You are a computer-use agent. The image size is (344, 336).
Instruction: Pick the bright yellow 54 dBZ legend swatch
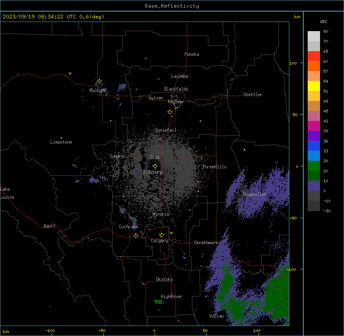(x=314, y=86)
